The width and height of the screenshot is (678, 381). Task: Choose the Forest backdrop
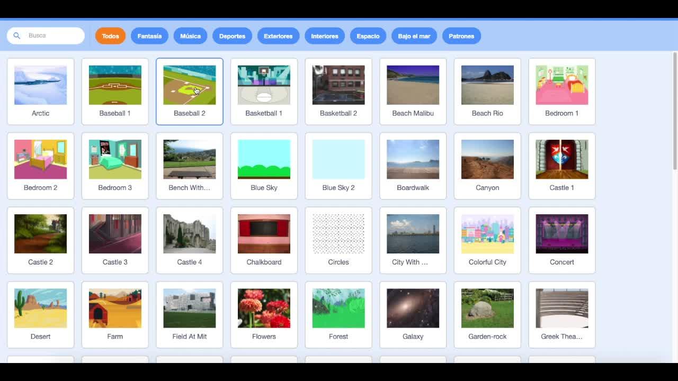click(338, 315)
